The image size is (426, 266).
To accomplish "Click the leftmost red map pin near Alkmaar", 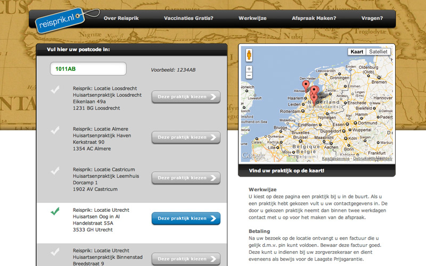I will tap(306, 86).
